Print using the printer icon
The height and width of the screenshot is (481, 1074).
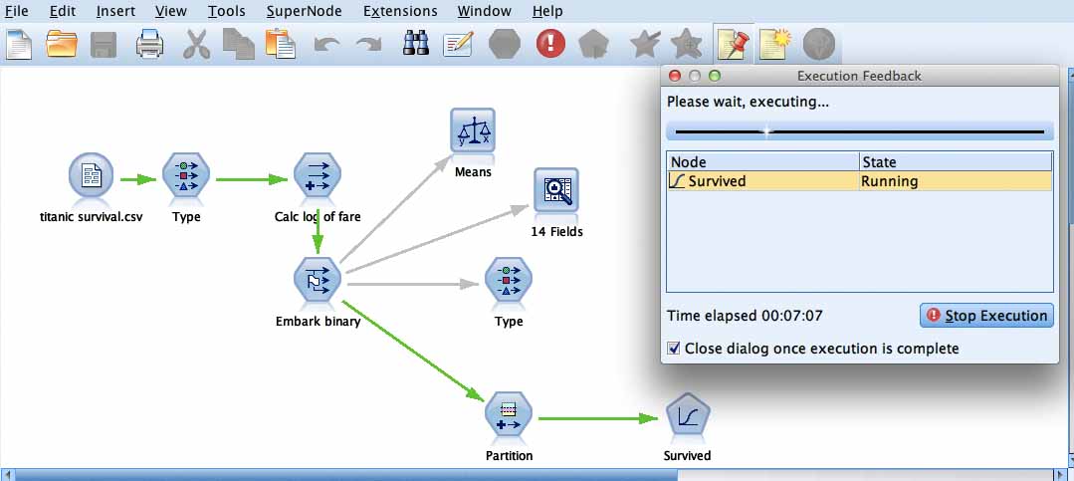click(149, 45)
